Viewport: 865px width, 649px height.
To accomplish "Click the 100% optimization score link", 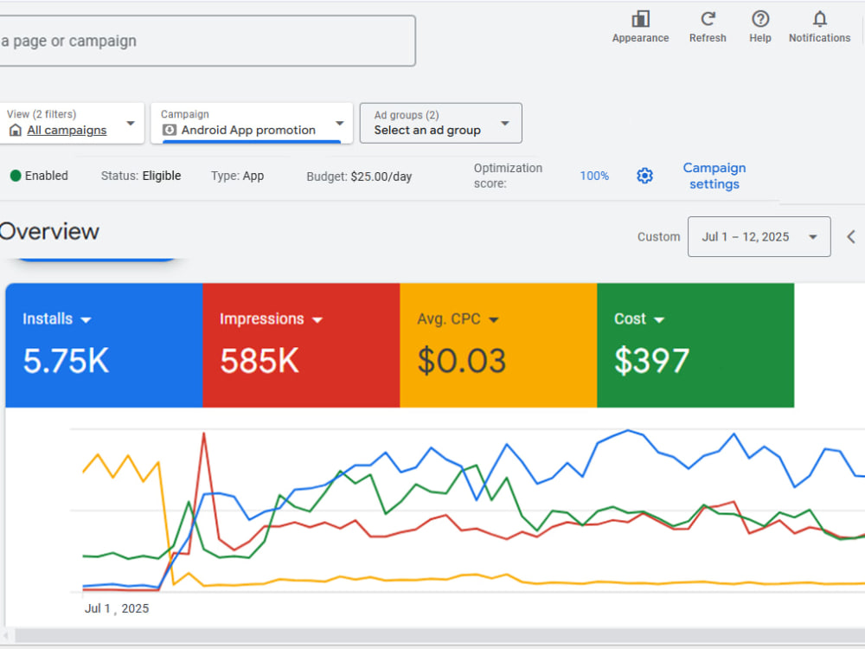I will pyautogui.click(x=594, y=176).
